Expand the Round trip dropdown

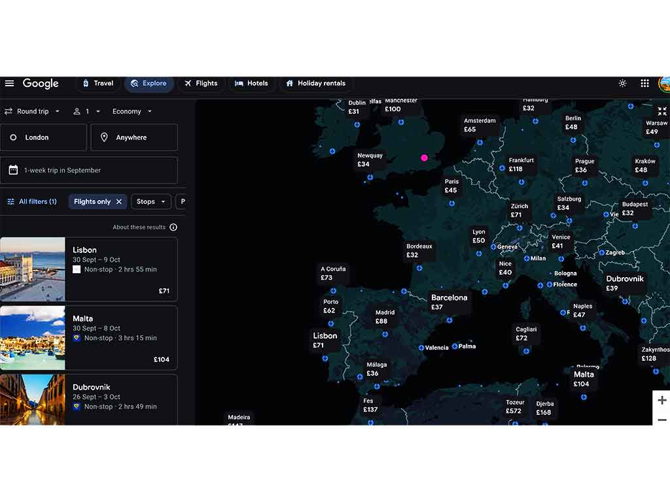click(x=33, y=111)
